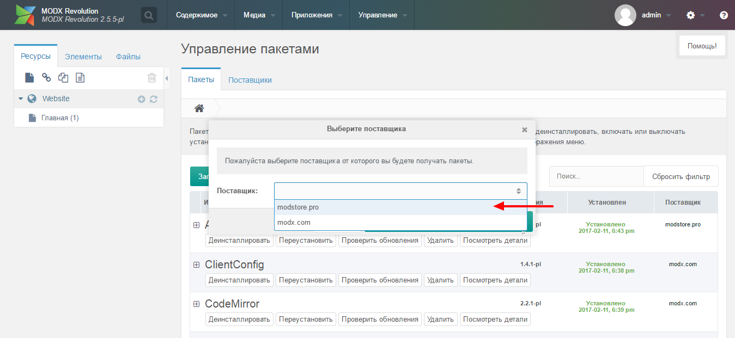
Task: Expand the CodeMirror package row
Action: click(x=197, y=304)
